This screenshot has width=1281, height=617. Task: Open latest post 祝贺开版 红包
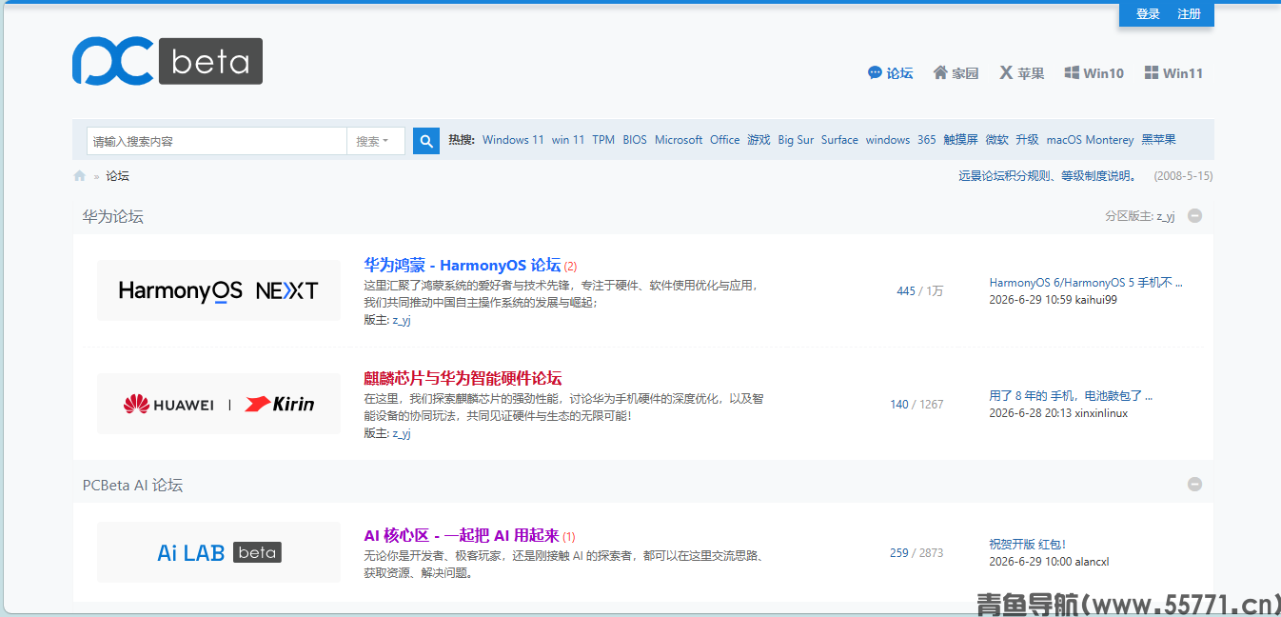[1028, 545]
